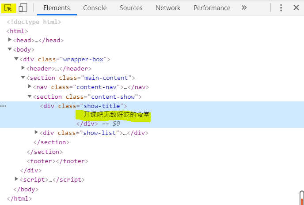Expand the show-list div node
This screenshot has width=304, height=205.
(36, 132)
